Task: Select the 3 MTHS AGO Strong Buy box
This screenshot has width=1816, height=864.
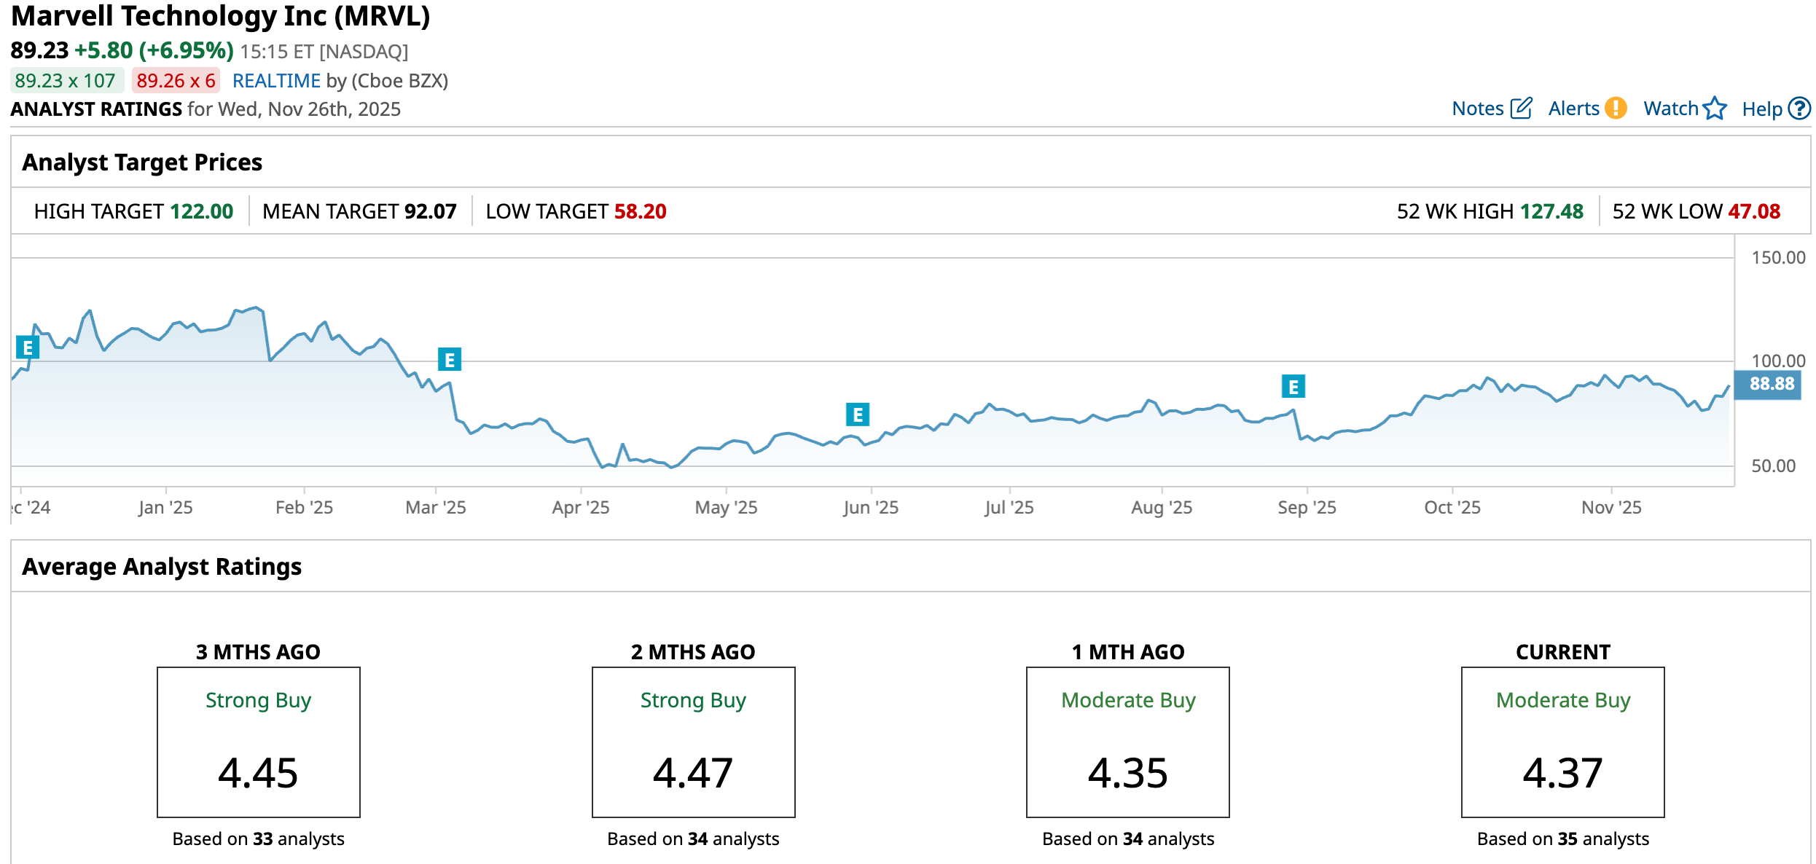Action: 258,742
